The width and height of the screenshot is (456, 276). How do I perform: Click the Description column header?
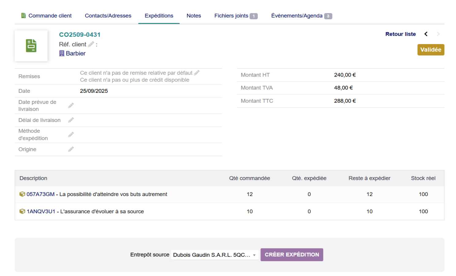pyautogui.click(x=33, y=178)
